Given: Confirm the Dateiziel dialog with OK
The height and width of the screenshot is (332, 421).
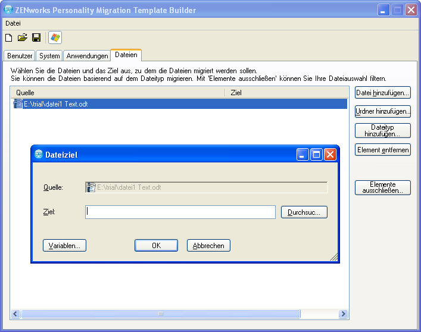Looking at the screenshot, I should click(156, 245).
